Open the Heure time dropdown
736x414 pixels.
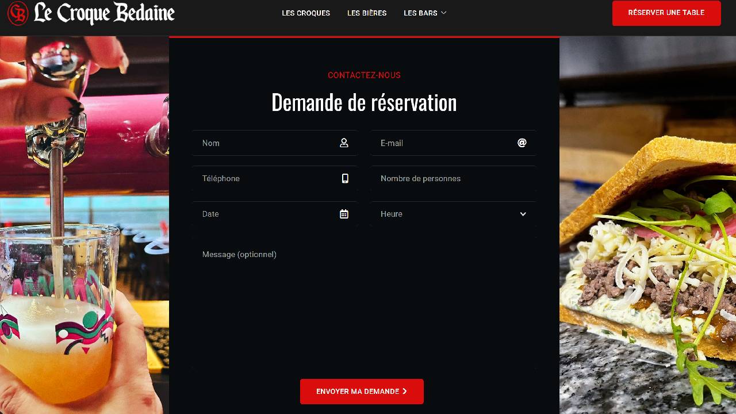pyautogui.click(x=453, y=214)
